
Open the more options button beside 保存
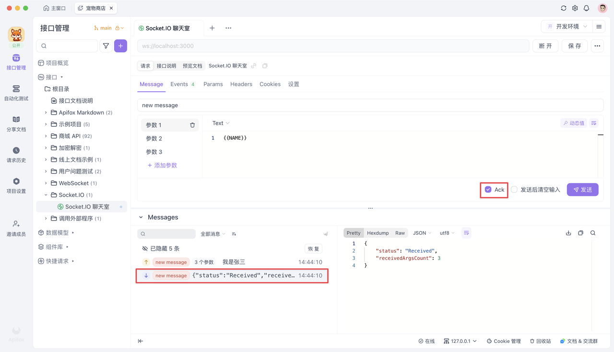pos(597,46)
